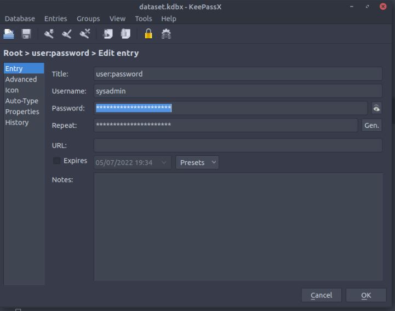Image resolution: width=395 pixels, height=311 pixels.
Task: Open the Help menu
Action: [169, 19]
